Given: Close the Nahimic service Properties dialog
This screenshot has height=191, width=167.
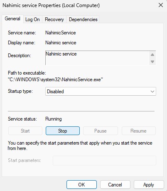Looking at the screenshot, I should click(161, 5).
